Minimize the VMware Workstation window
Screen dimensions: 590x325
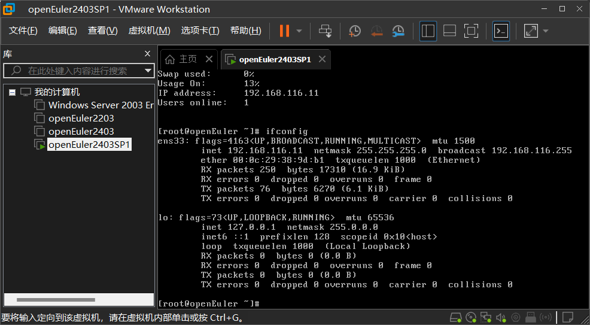[545, 8]
